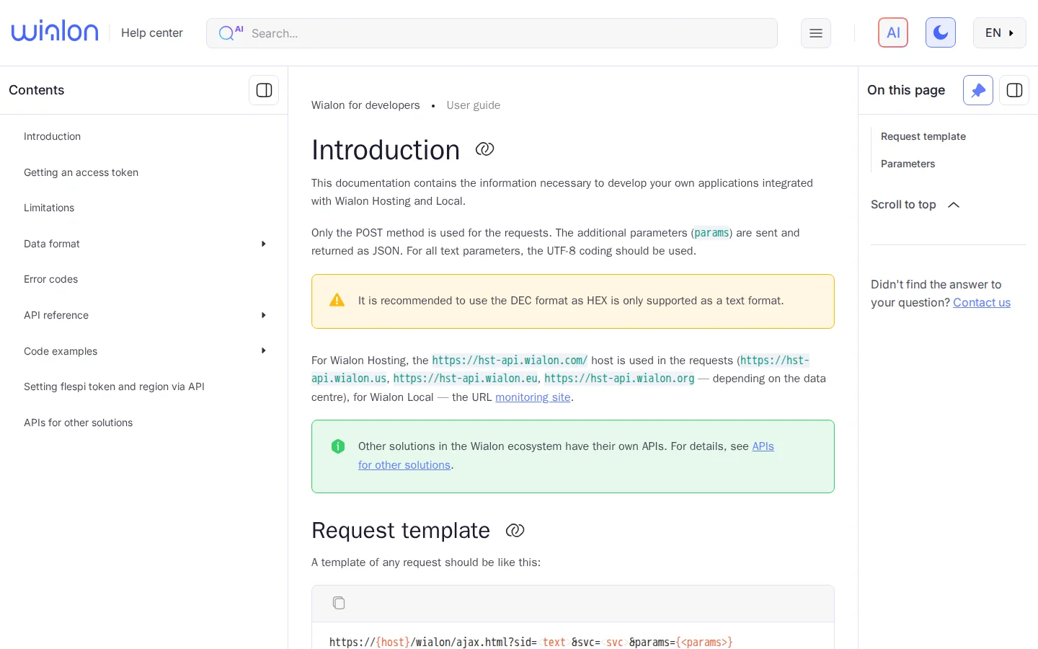1038x649 pixels.
Task: Go to Help center home
Action: [151, 32]
